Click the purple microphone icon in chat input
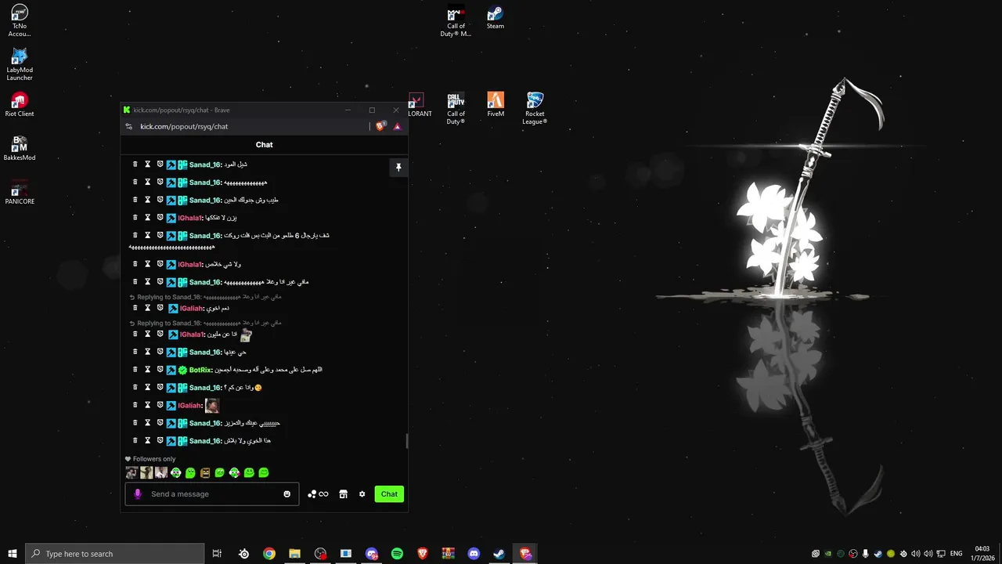 click(x=138, y=494)
